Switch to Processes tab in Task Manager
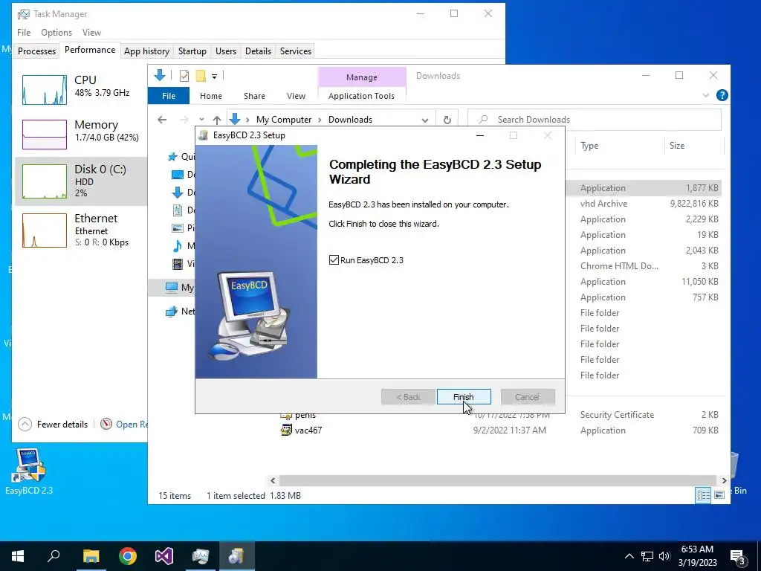Image resolution: width=761 pixels, height=571 pixels. pos(36,51)
